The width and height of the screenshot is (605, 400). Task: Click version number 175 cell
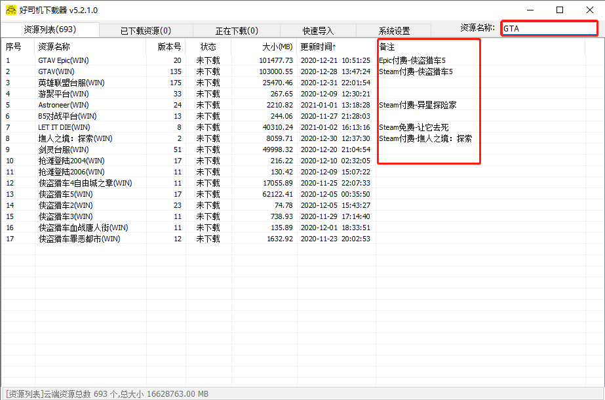pos(176,83)
